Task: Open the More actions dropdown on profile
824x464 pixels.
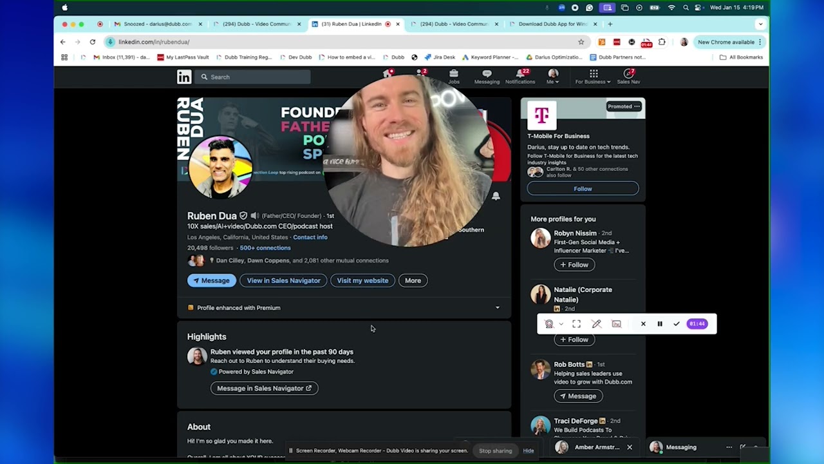Action: coord(413,280)
